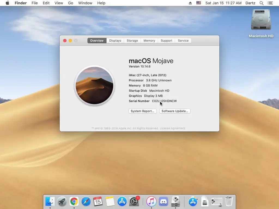Open minimized Boot Camp window in Dock
The width and height of the screenshot is (279, 209).
pyautogui.click(x=217, y=202)
